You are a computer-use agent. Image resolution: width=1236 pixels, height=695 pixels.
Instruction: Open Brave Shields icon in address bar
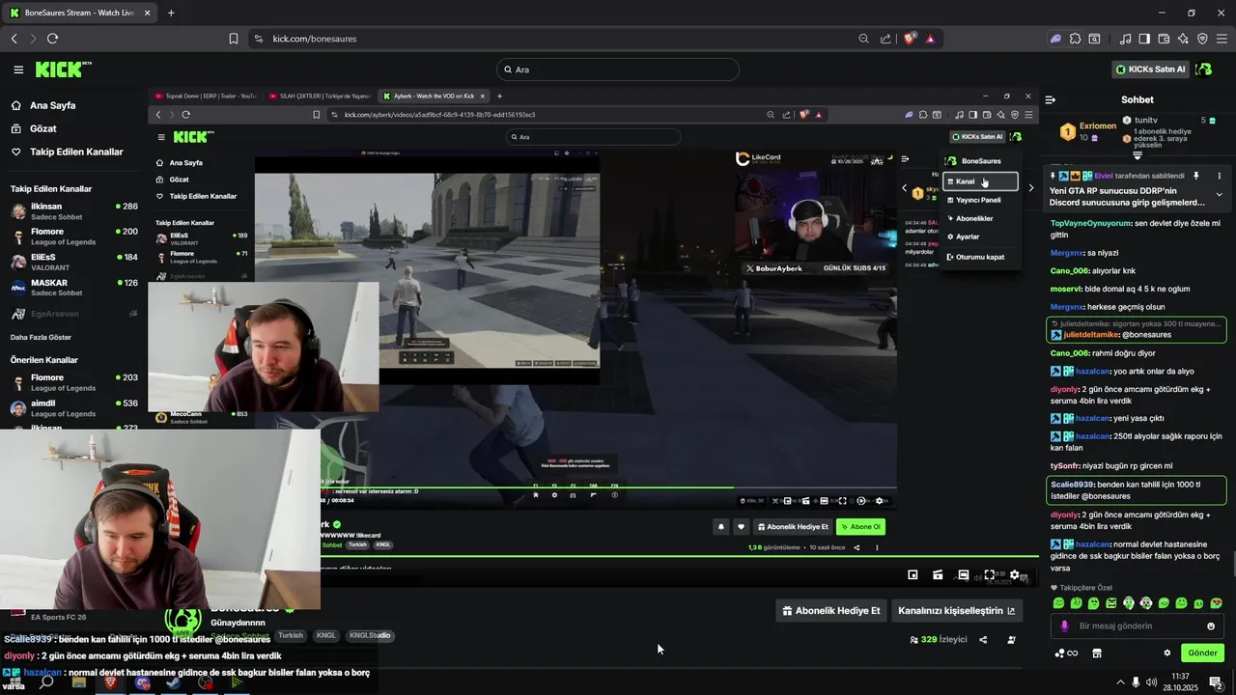[x=910, y=39]
